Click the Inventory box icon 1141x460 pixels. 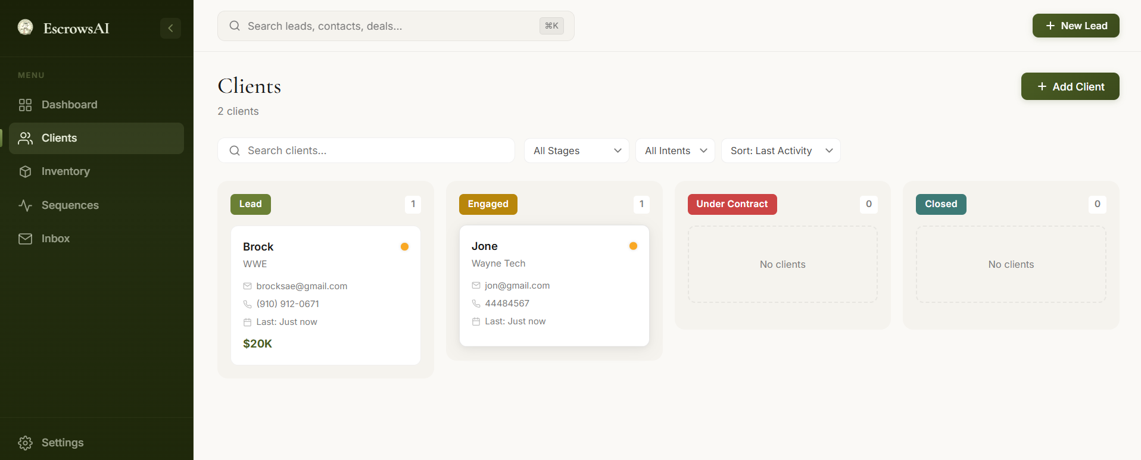(25, 171)
